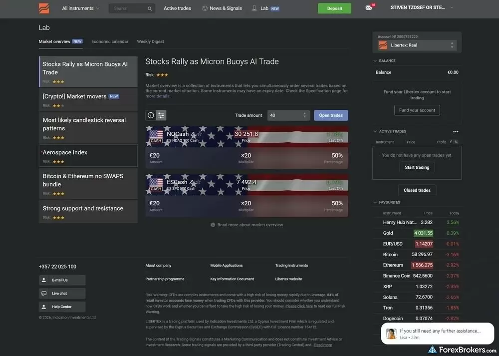This screenshot has width=499, height=356.
Task: Select Stocks Rally as Micron Buoys AI Trade card
Action: tap(88, 71)
